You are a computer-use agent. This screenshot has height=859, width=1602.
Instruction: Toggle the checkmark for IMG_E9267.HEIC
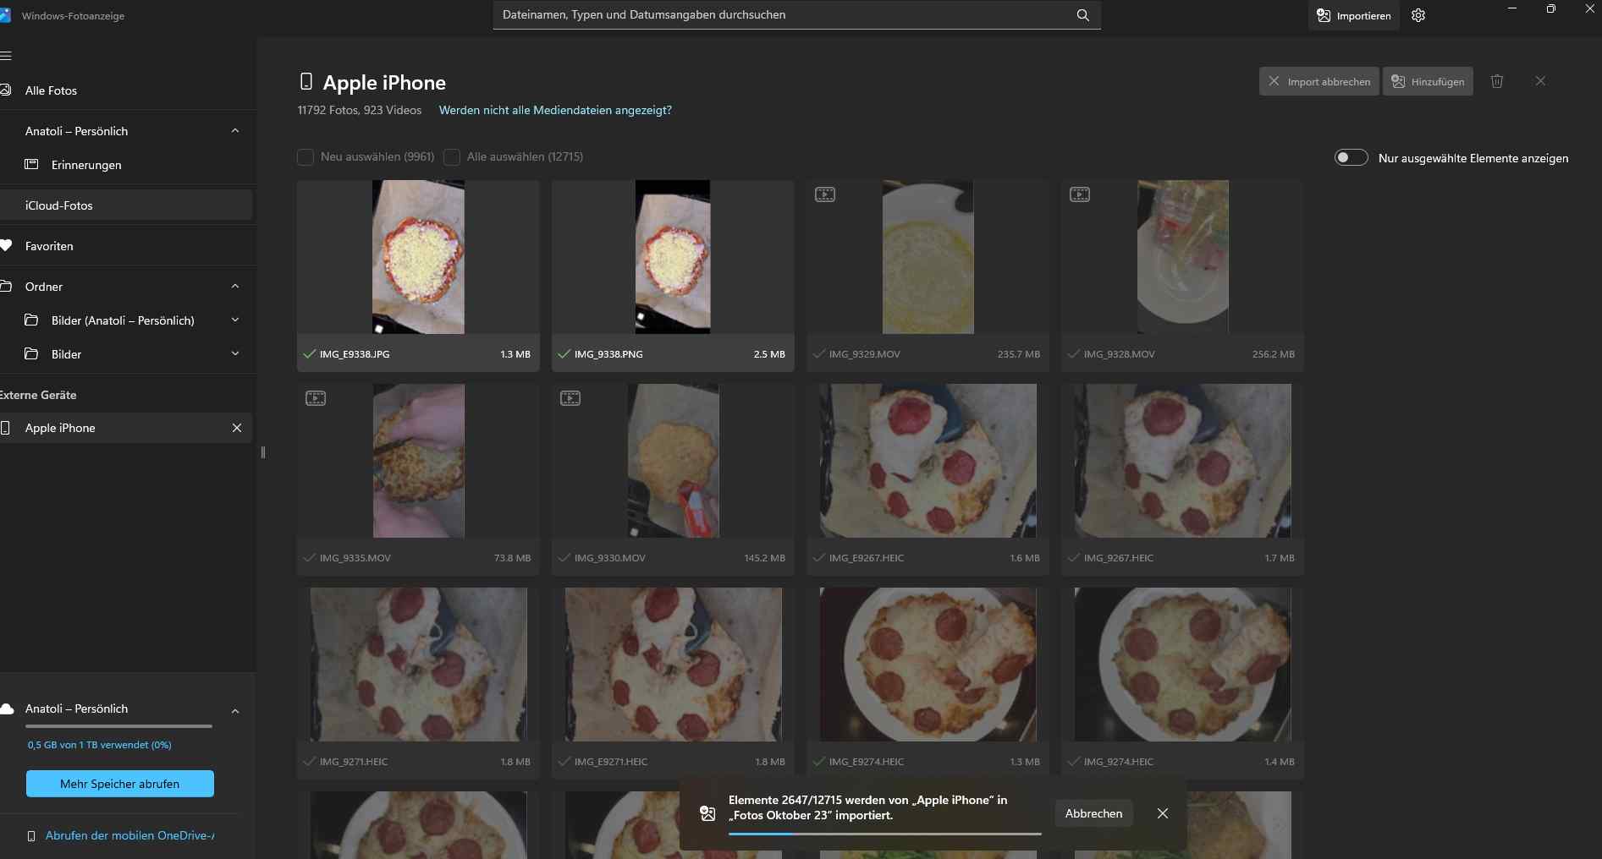(819, 558)
